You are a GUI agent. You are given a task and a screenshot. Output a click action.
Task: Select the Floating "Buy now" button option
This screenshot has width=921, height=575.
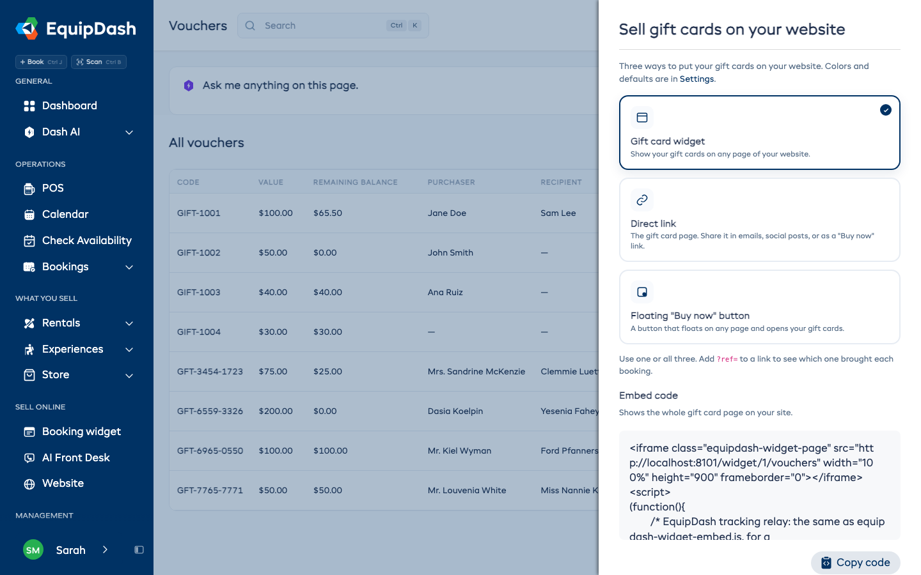point(760,307)
